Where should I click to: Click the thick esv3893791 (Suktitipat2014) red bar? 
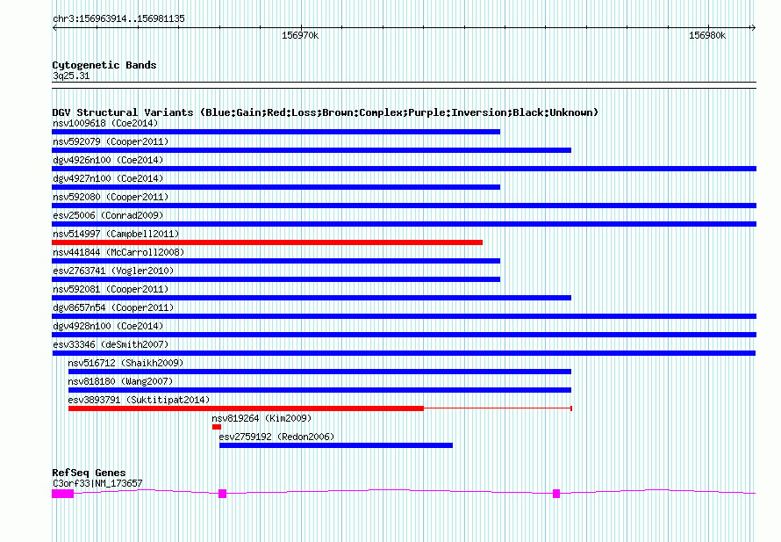tap(246, 408)
